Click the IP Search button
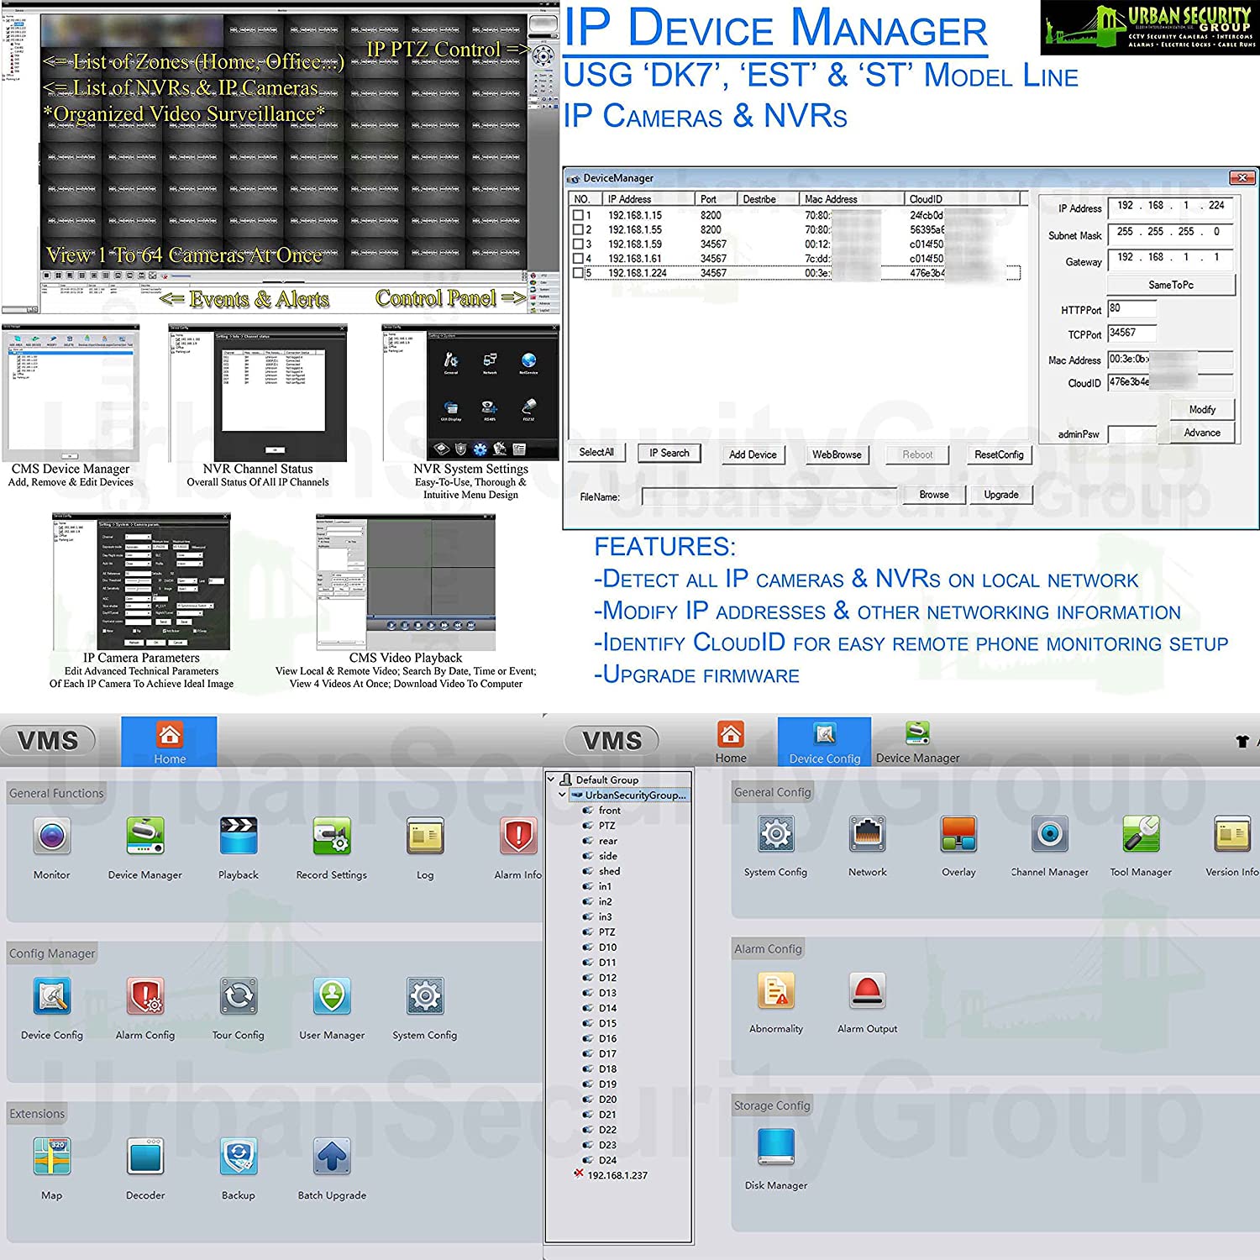 point(669,453)
